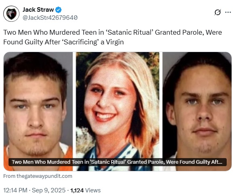Open the middle photo of the blonde girl
Image resolution: width=236 pixels, height=196 pixels.
(118, 111)
